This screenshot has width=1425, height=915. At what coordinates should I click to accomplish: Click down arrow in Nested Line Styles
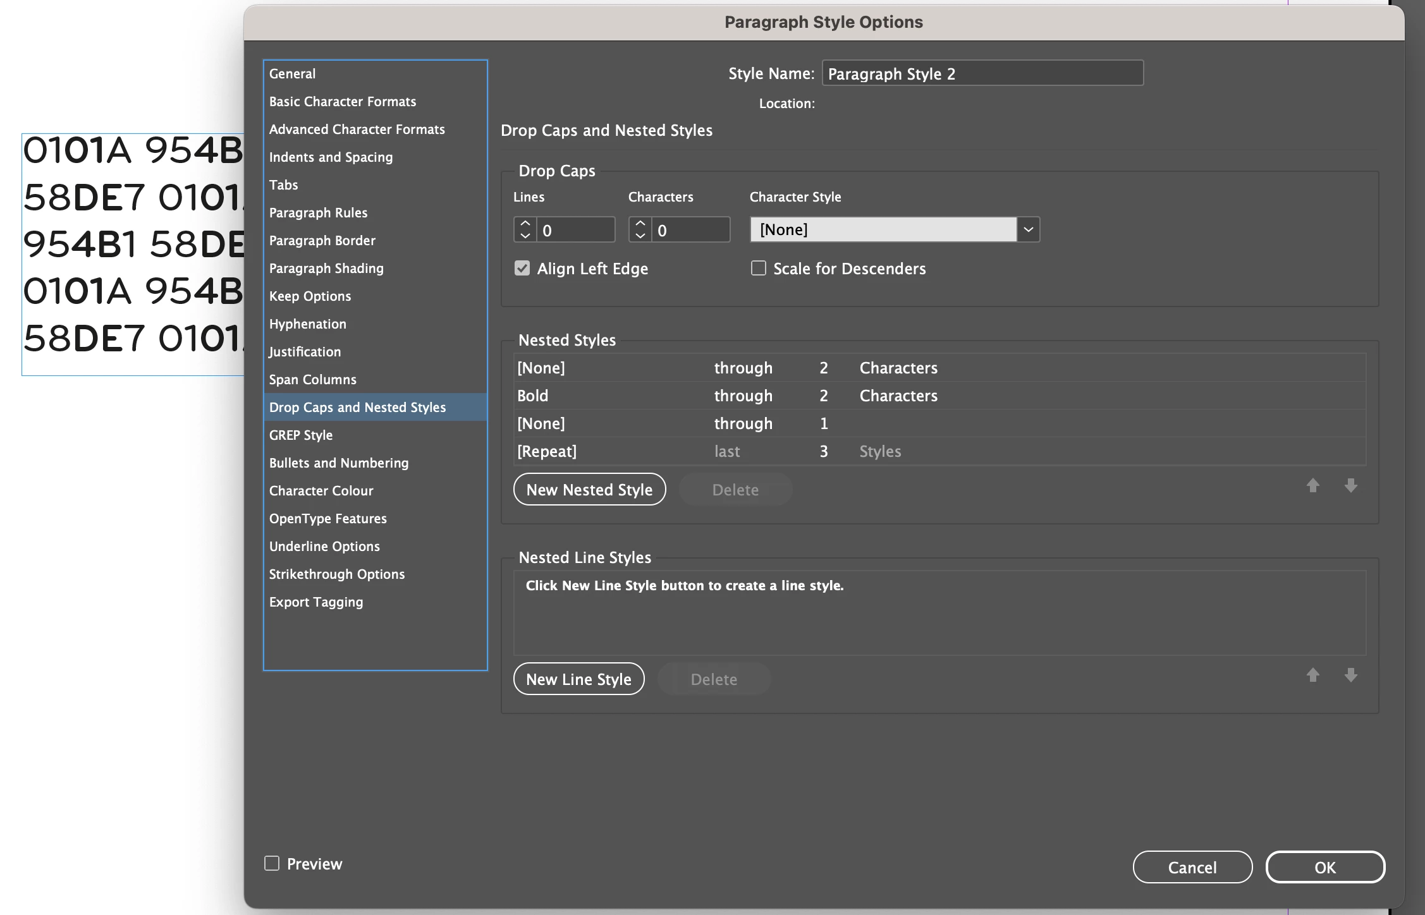(x=1350, y=675)
